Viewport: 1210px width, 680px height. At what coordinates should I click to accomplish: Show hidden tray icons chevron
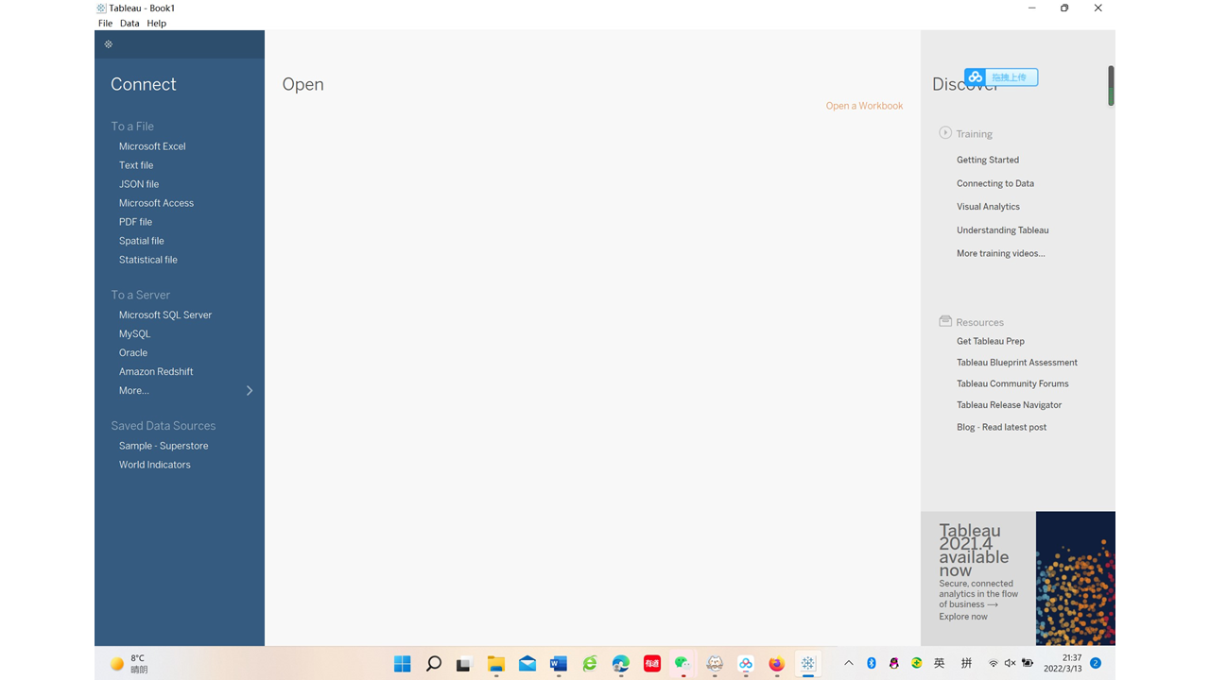click(x=849, y=664)
